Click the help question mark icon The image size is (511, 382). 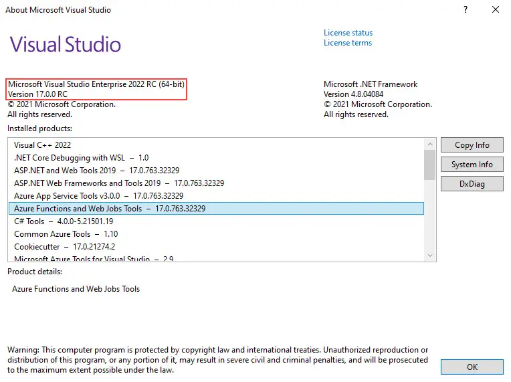[x=466, y=9]
